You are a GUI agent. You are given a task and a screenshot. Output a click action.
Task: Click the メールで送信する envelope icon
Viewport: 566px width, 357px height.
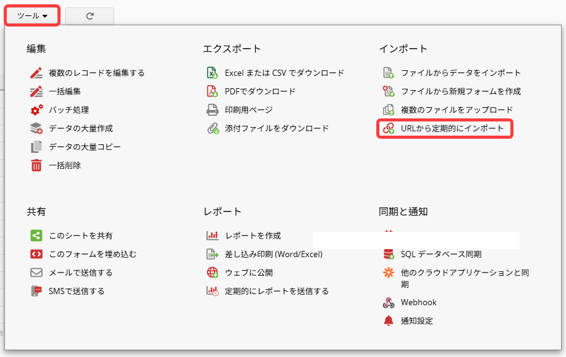pyautogui.click(x=36, y=273)
